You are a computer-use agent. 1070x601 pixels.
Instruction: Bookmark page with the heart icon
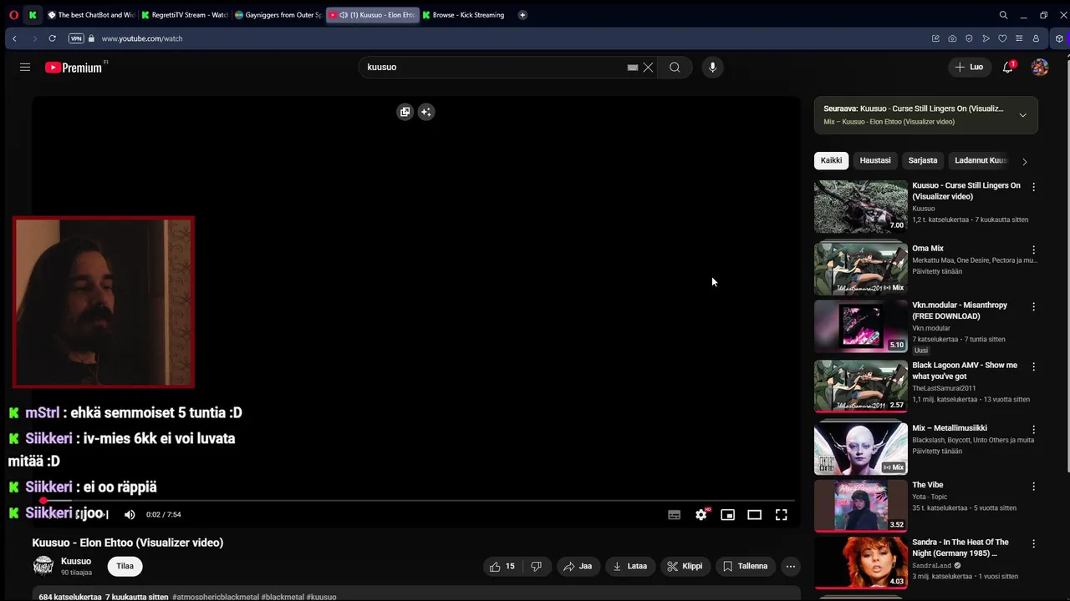(1002, 38)
